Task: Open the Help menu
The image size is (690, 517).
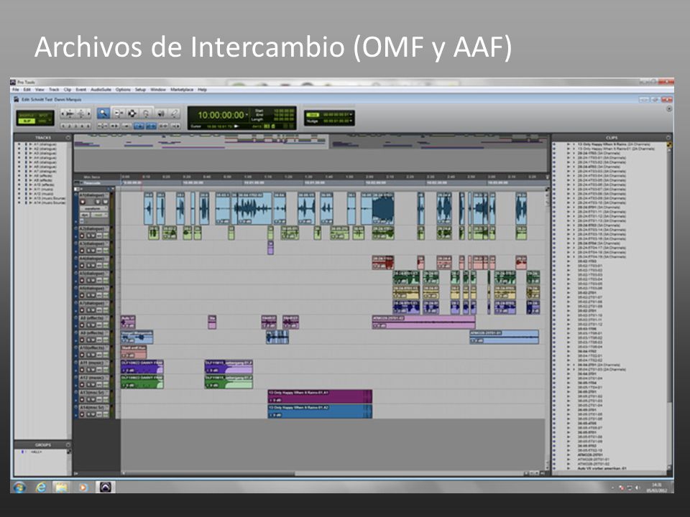Action: pos(202,90)
